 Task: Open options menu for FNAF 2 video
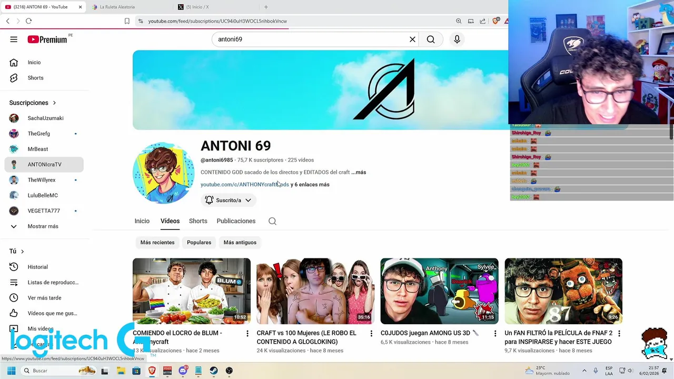click(619, 334)
